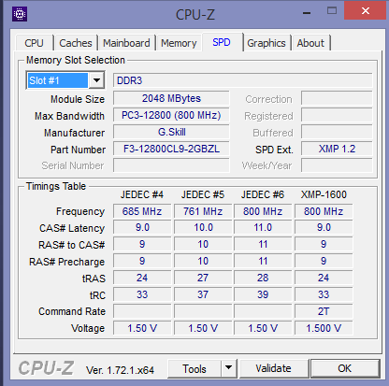The height and width of the screenshot is (386, 389).
Task: Click the empty Correction field
Action: click(x=337, y=98)
